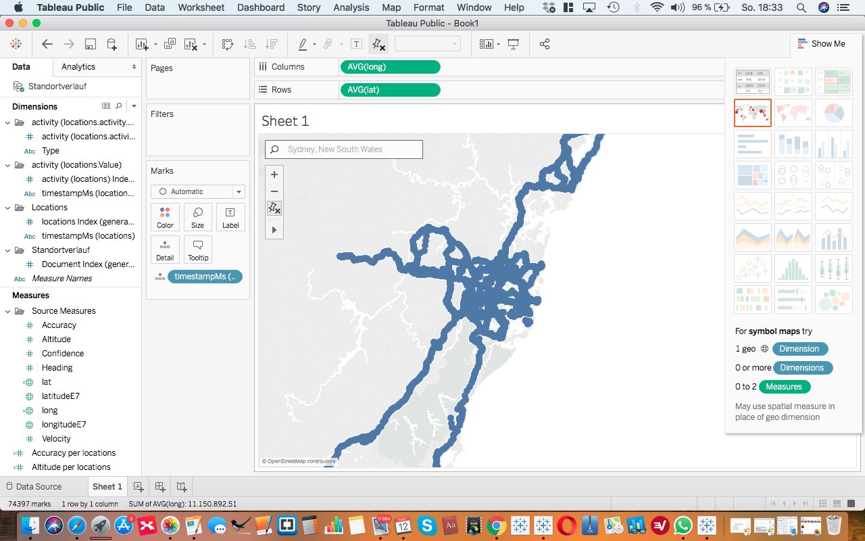Click the Swap Rows and Columns icon

point(228,44)
